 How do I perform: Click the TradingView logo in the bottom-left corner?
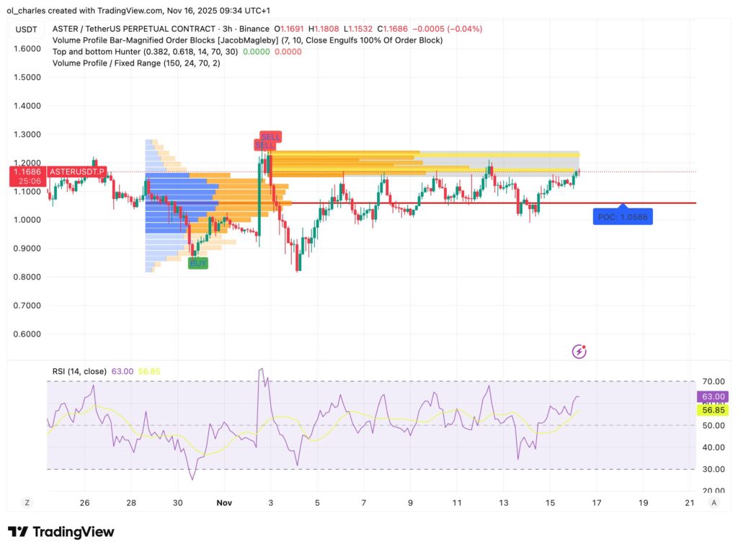click(x=61, y=532)
